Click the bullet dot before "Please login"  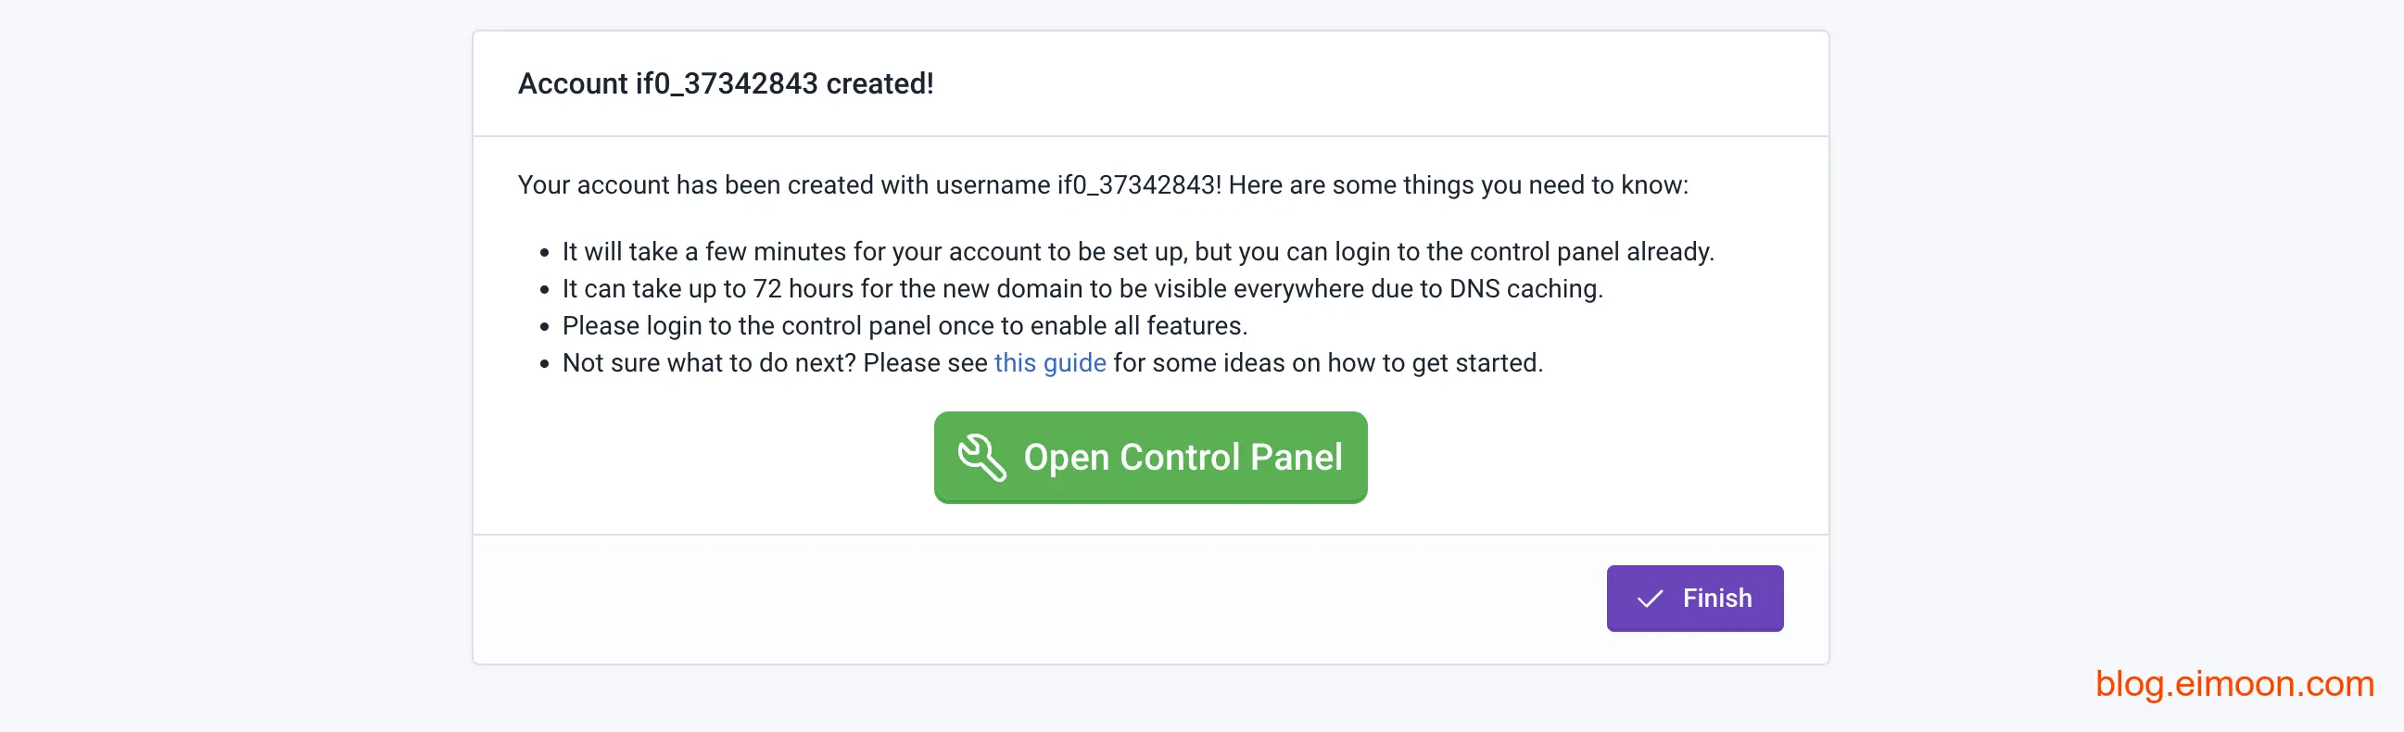[x=545, y=327]
